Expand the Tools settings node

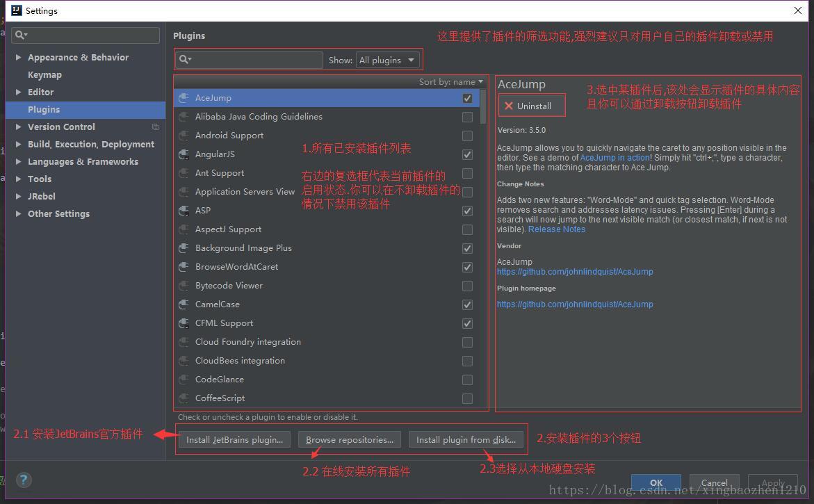(18, 179)
